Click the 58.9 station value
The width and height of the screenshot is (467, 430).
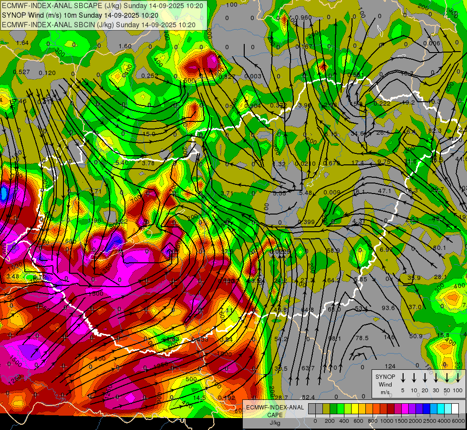tap(333, 251)
